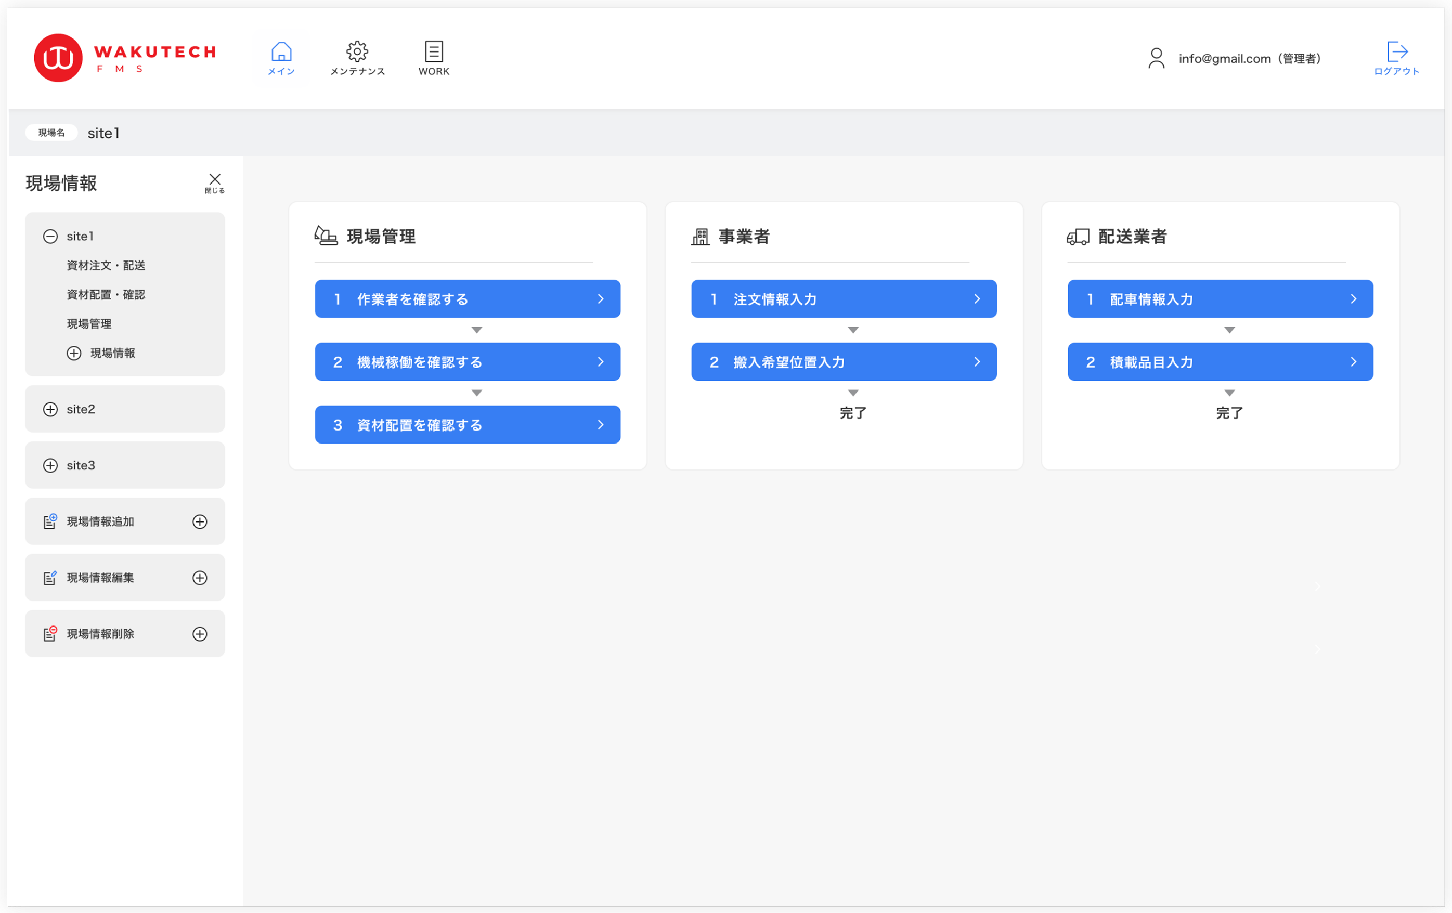
Task: Click 機械稼働を確認する step
Action: click(x=468, y=362)
